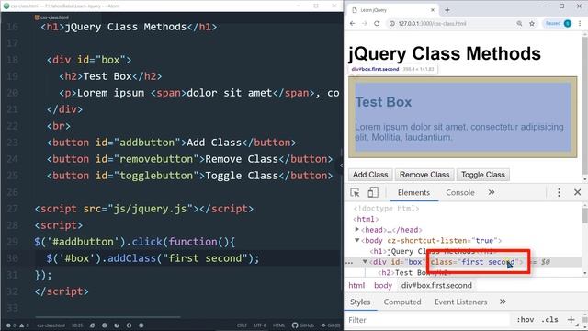
Task: Click the address bar URL
Action: [433, 23]
